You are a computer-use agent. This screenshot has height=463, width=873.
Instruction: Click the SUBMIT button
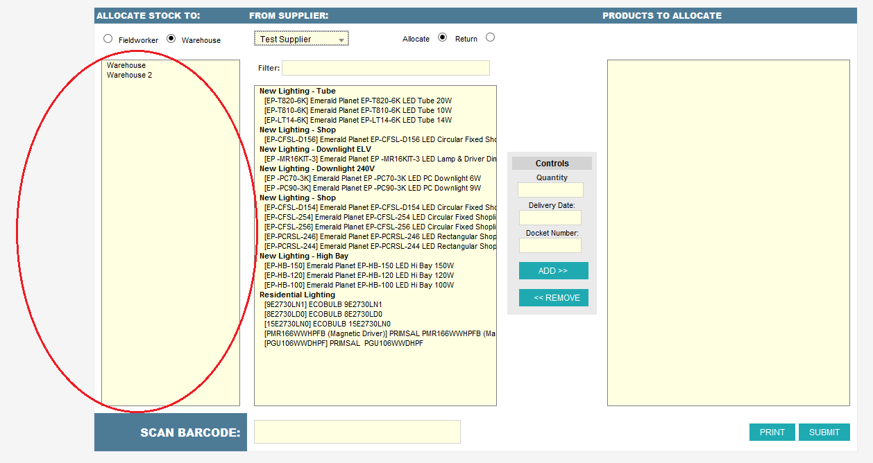pyautogui.click(x=824, y=432)
